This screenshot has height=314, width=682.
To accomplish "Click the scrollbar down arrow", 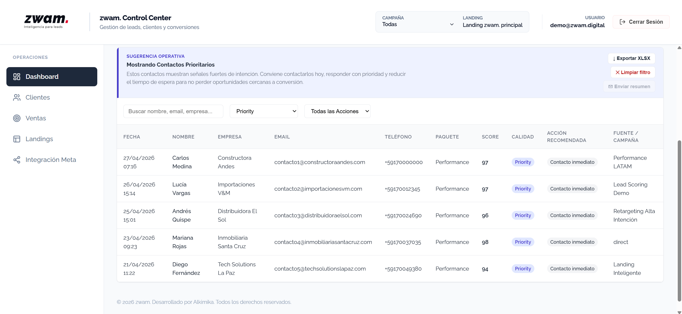I will 679,312.
